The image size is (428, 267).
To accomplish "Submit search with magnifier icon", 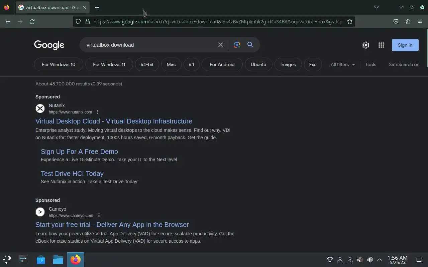I will click(250, 45).
